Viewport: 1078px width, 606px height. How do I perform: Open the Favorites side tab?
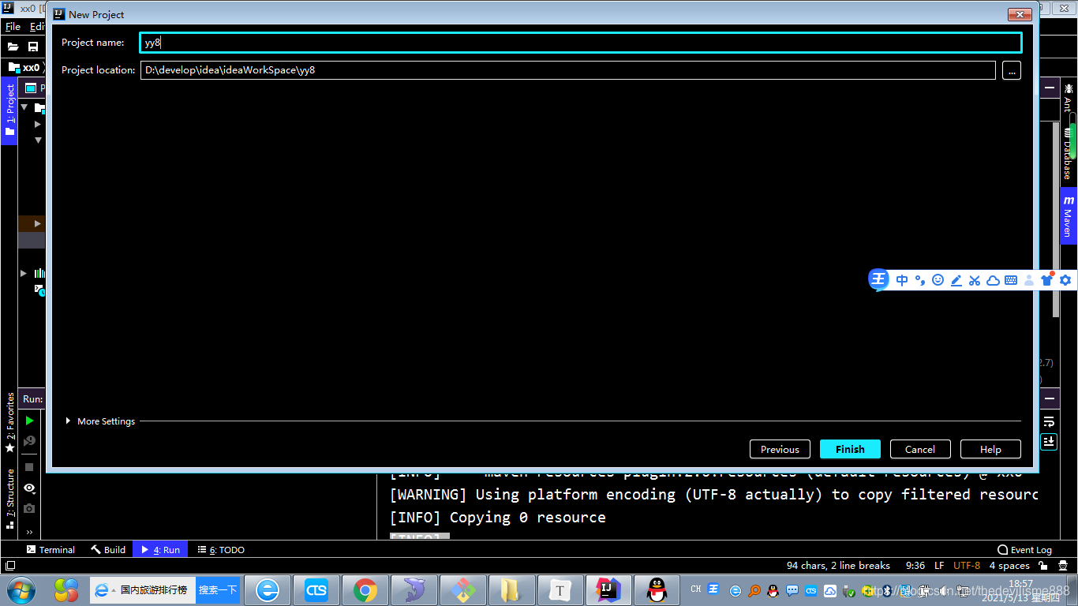tap(9, 422)
